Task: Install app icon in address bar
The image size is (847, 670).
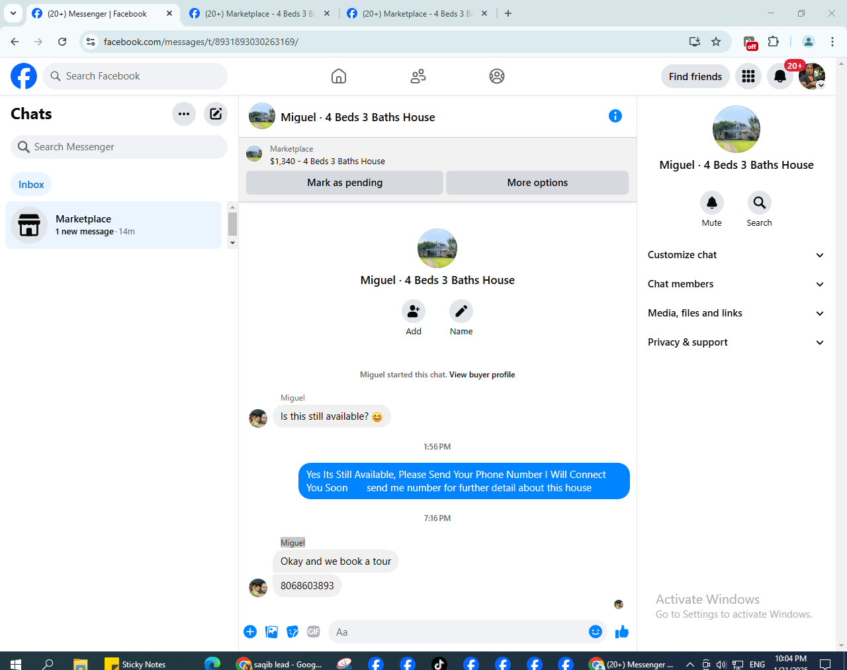Action: click(x=695, y=42)
